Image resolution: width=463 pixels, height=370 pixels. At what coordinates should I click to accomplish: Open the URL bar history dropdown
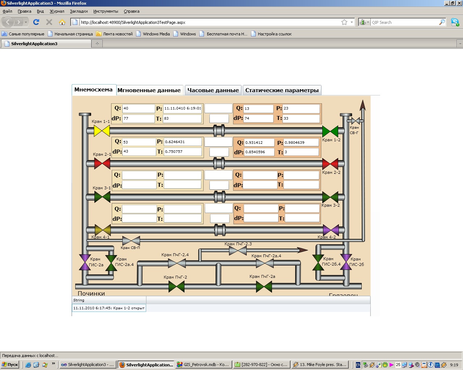[x=352, y=22]
